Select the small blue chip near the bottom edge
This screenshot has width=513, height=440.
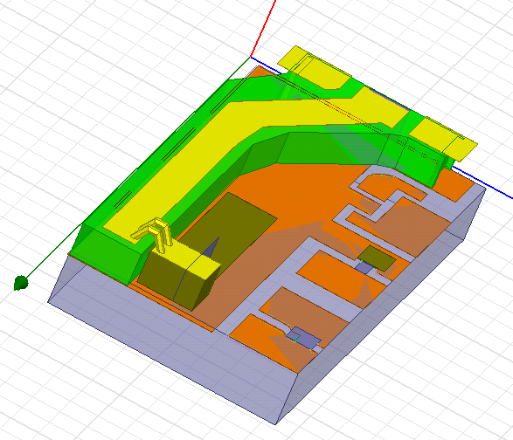coord(303,338)
